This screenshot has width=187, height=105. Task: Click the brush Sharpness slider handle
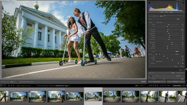click(172, 43)
